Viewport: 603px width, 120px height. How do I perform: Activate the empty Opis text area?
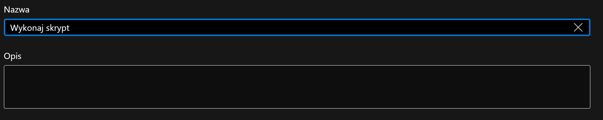pyautogui.click(x=297, y=87)
